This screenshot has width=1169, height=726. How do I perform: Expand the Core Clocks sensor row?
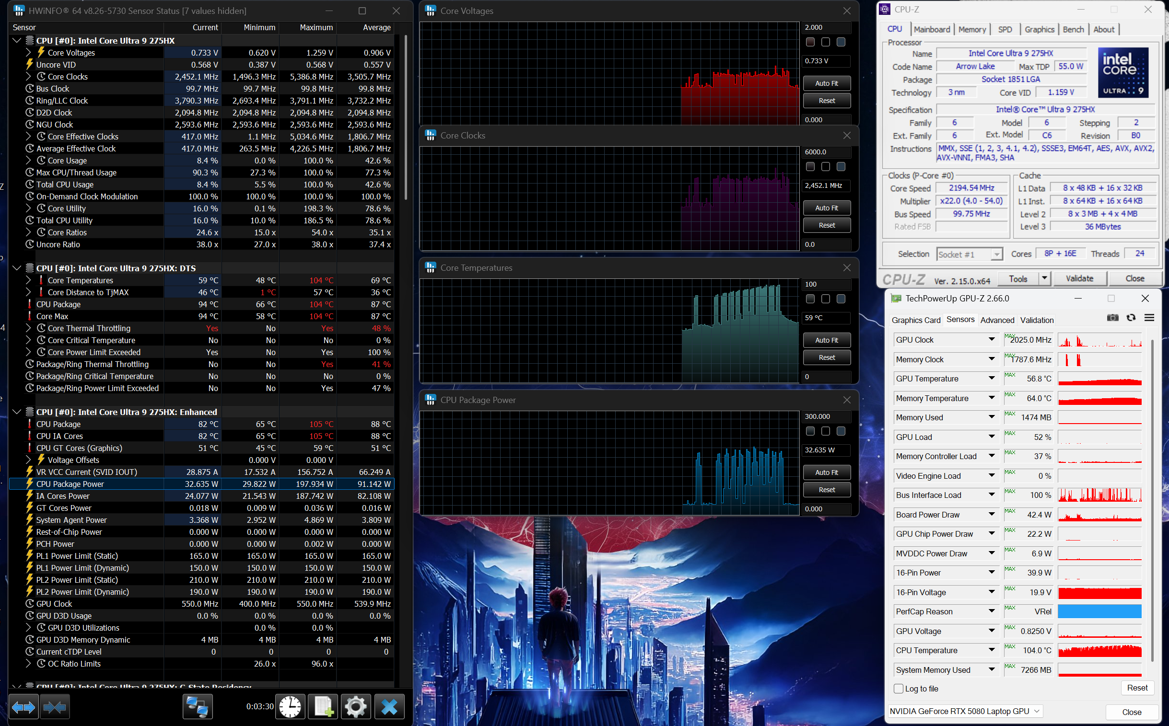tap(28, 76)
